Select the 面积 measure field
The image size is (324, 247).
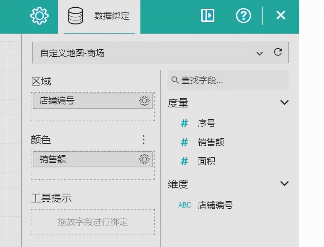[207, 160]
